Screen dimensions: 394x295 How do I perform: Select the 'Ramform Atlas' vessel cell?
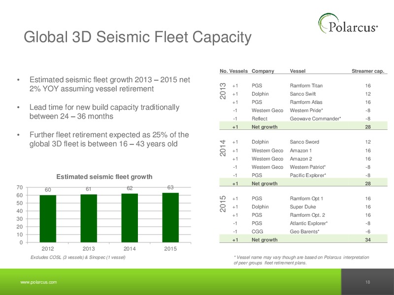tap(306, 102)
